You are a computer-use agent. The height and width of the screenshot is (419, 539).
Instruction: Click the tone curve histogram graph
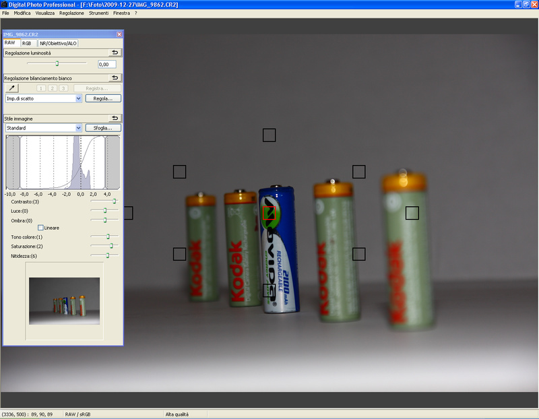(63, 162)
